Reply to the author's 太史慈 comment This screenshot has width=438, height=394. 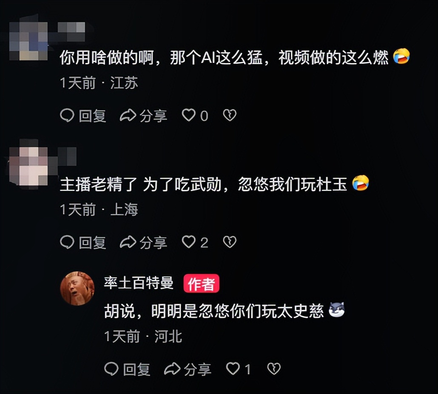coord(128,369)
